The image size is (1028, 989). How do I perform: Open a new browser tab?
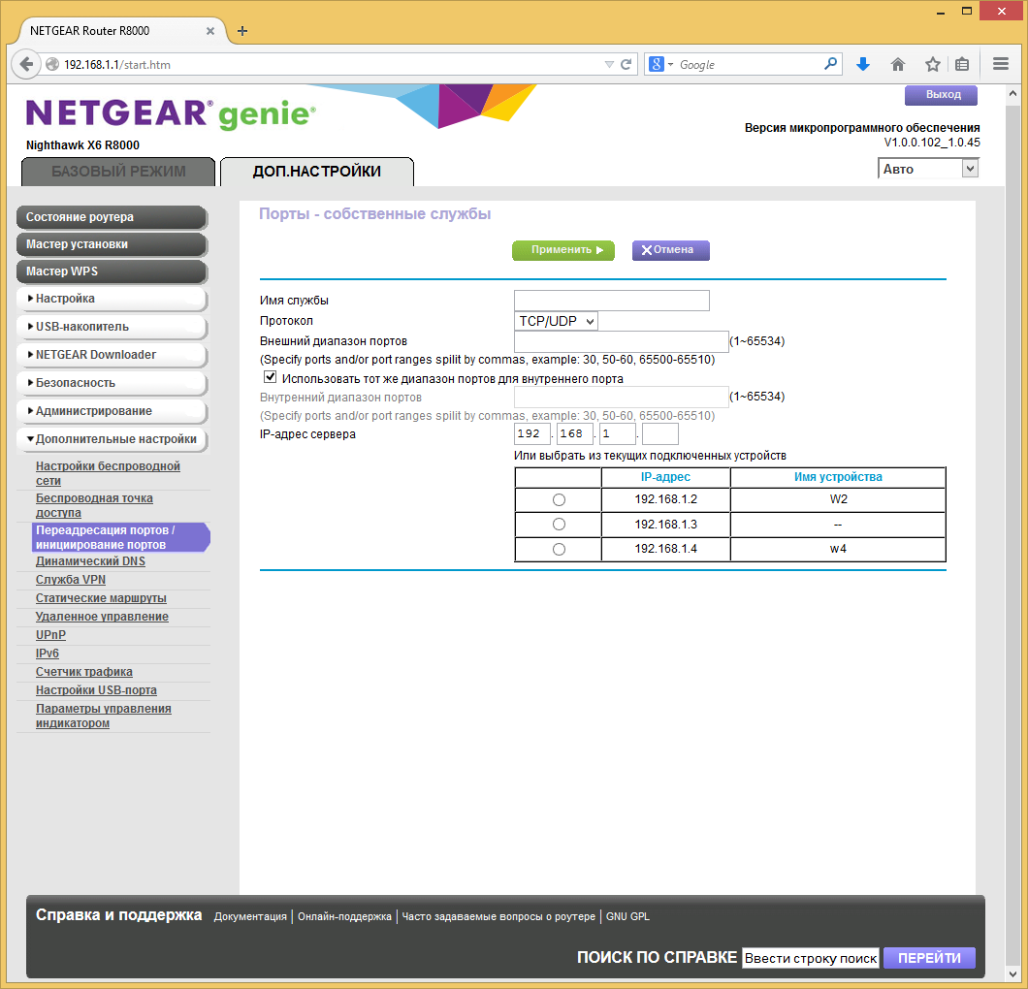[241, 30]
